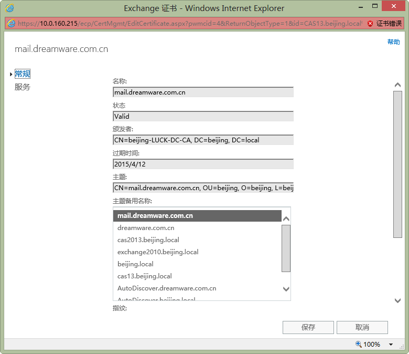Click the 状态 Valid status field

203,116
